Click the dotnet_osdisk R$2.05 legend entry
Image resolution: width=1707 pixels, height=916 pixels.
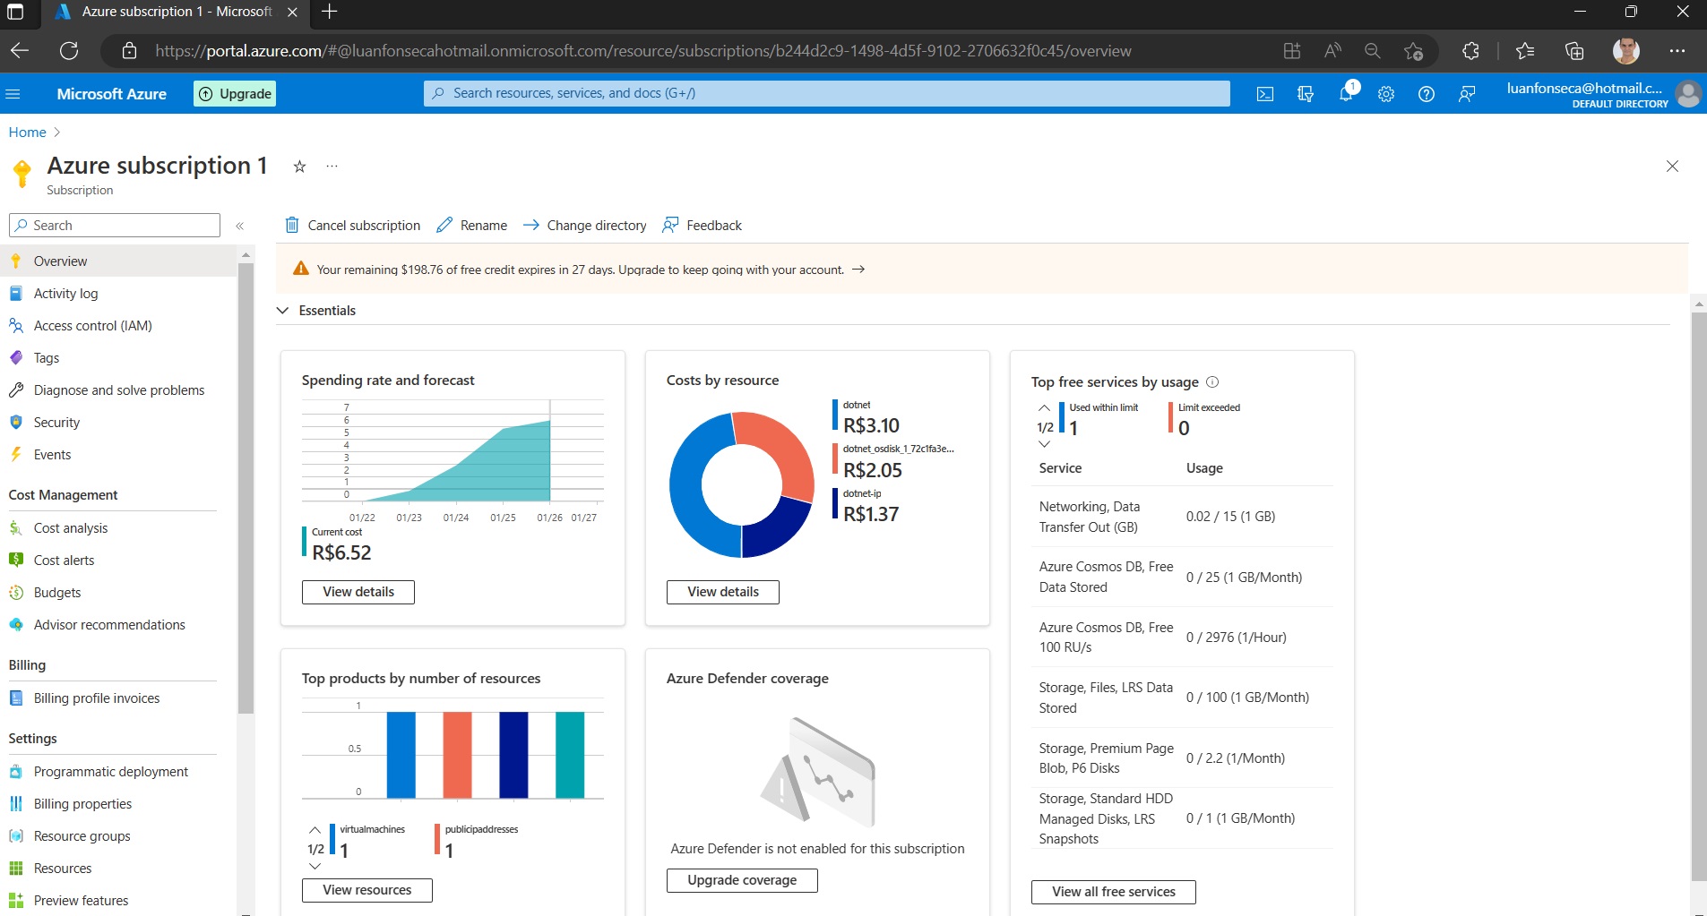894,462
